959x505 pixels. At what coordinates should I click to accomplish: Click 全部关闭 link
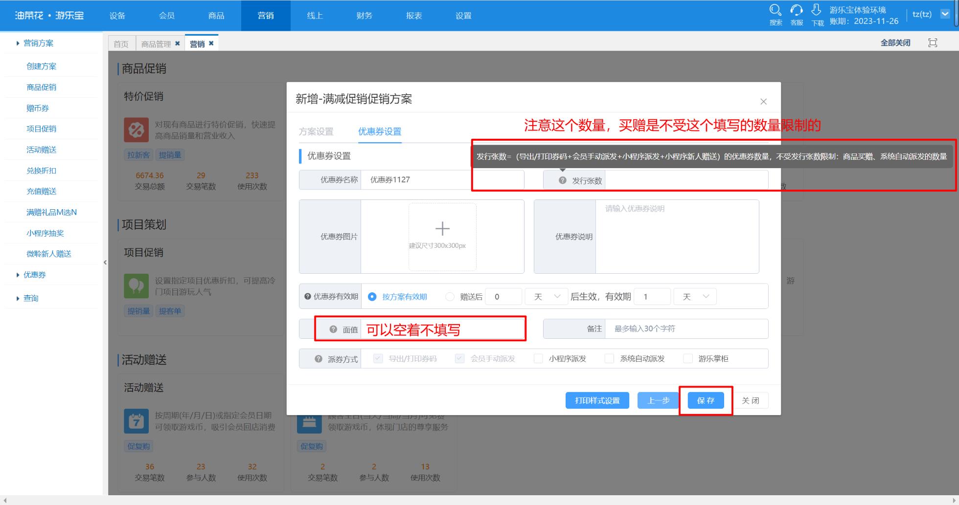click(895, 43)
